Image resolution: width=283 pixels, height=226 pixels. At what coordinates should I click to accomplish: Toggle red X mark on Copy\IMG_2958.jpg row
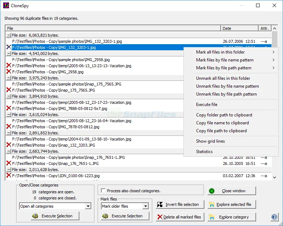coord(9,72)
